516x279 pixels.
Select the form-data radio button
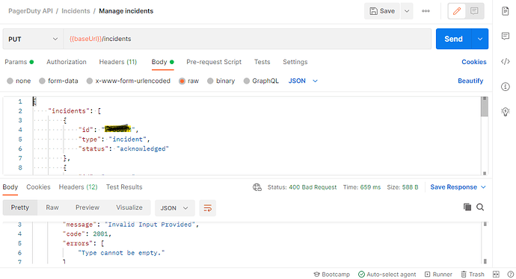pyautogui.click(x=42, y=81)
